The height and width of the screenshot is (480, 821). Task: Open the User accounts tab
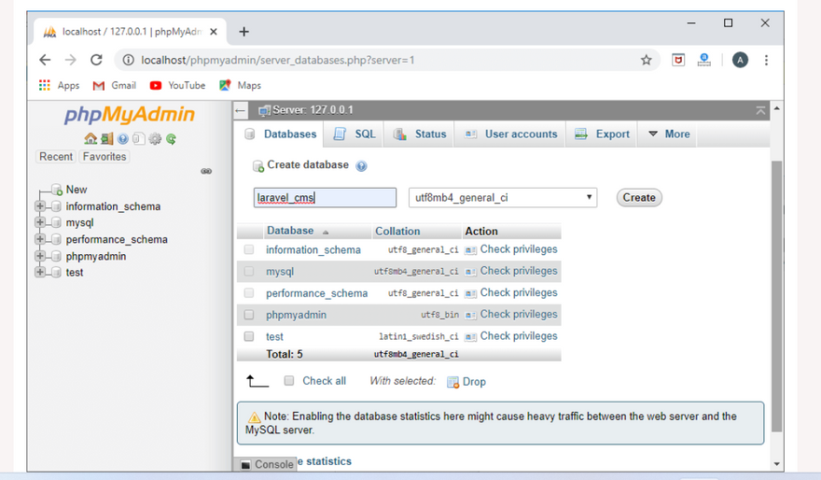click(510, 134)
